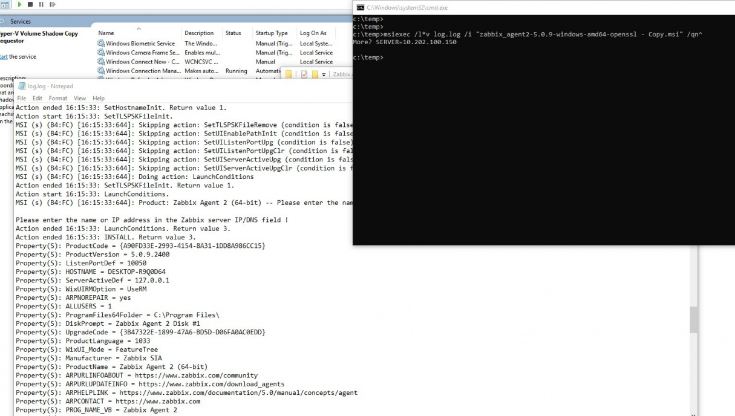The height and width of the screenshot is (416, 735).
Task: Select the Windows Camera Frame Server gear icon
Action: click(101, 53)
